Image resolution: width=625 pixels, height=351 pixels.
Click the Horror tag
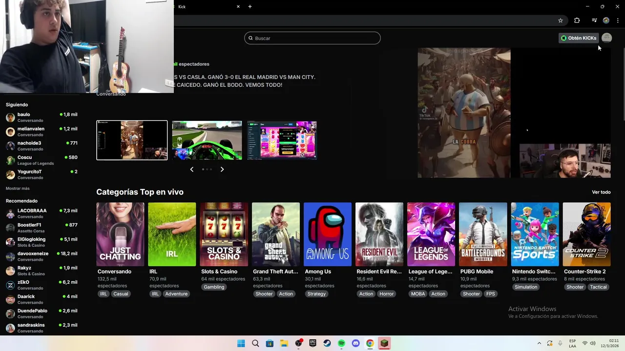[386, 294]
